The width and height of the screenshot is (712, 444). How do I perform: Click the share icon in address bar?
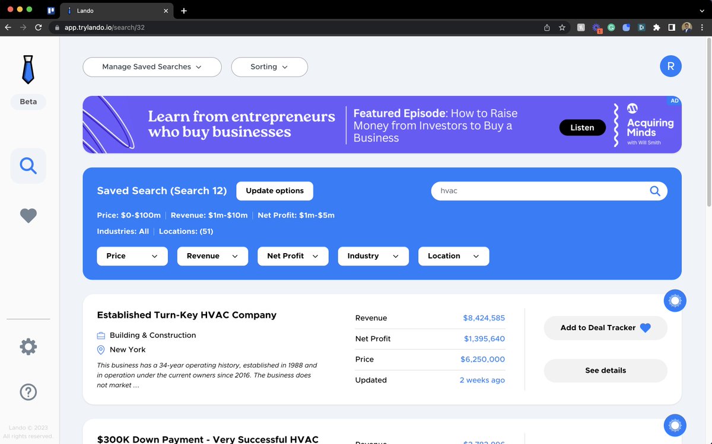[546, 27]
